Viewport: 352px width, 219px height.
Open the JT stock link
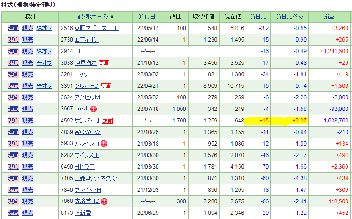pos(78,51)
